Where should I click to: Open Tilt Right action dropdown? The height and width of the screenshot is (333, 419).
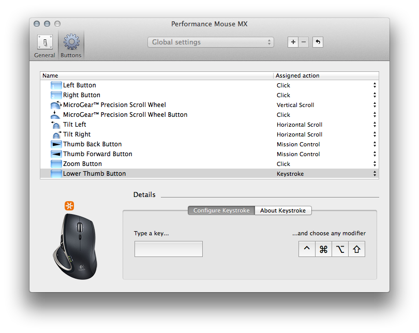[375, 134]
